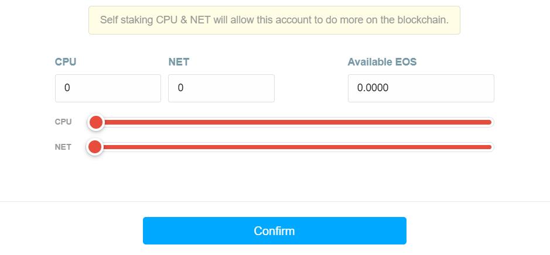Click the far right end of NET slider
The image size is (550, 255).
490,147
